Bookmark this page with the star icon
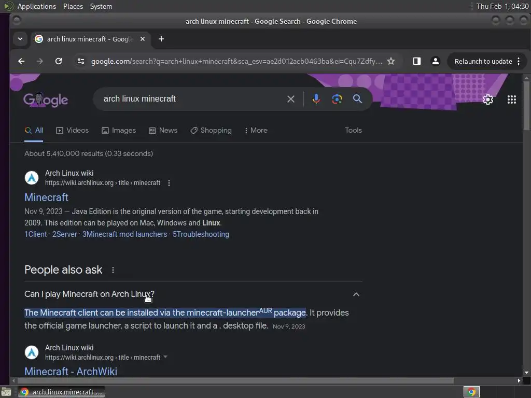Viewport: 531px width, 398px height. pos(391,61)
